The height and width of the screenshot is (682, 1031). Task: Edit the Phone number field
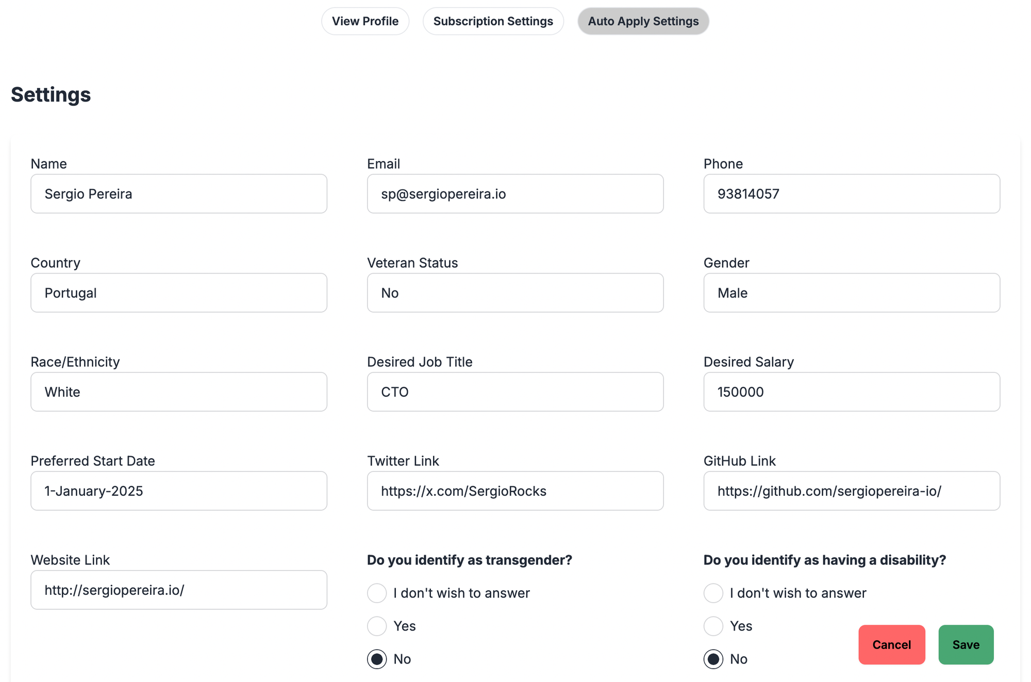pyautogui.click(x=852, y=194)
